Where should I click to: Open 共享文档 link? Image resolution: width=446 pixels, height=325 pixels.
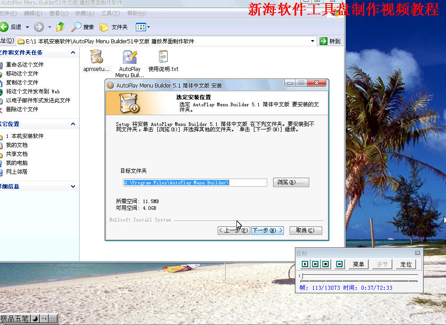coord(17,154)
